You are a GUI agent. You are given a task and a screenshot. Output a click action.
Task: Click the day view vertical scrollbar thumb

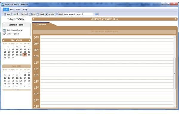(175, 74)
